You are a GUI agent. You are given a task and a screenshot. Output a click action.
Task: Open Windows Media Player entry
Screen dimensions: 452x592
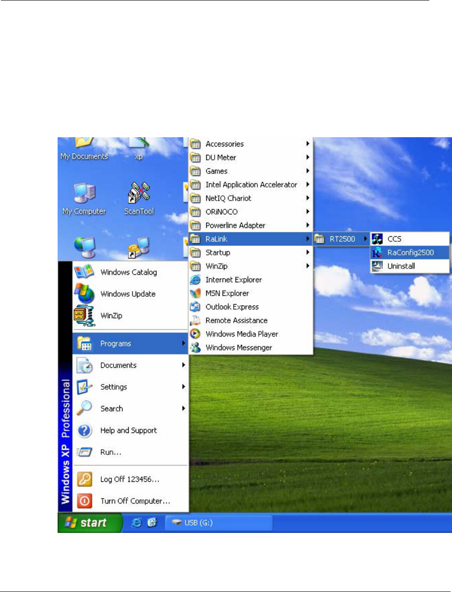point(250,334)
